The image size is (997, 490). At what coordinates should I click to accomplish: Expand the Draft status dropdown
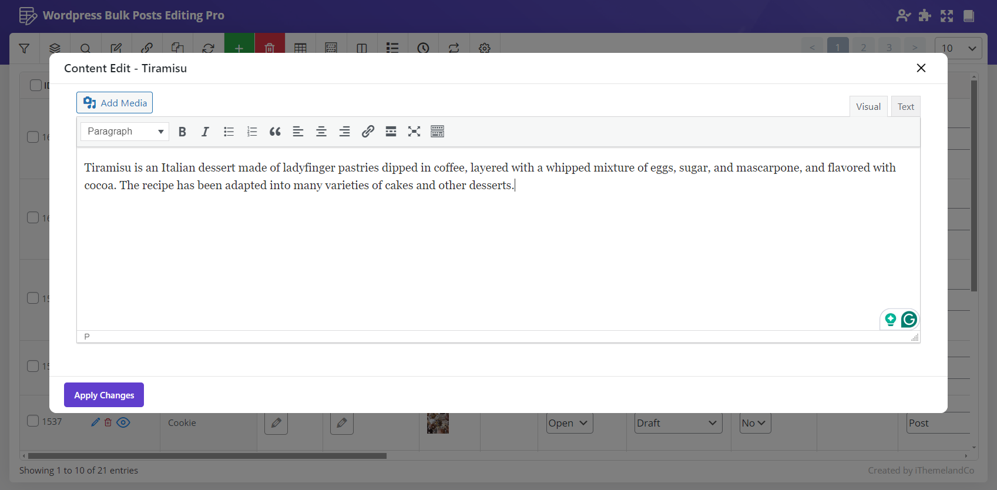pos(677,423)
